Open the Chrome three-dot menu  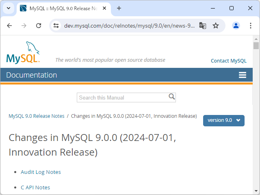pyautogui.click(x=251, y=26)
